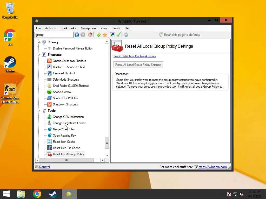Click the tree scroll left arrow

click(x=37, y=160)
